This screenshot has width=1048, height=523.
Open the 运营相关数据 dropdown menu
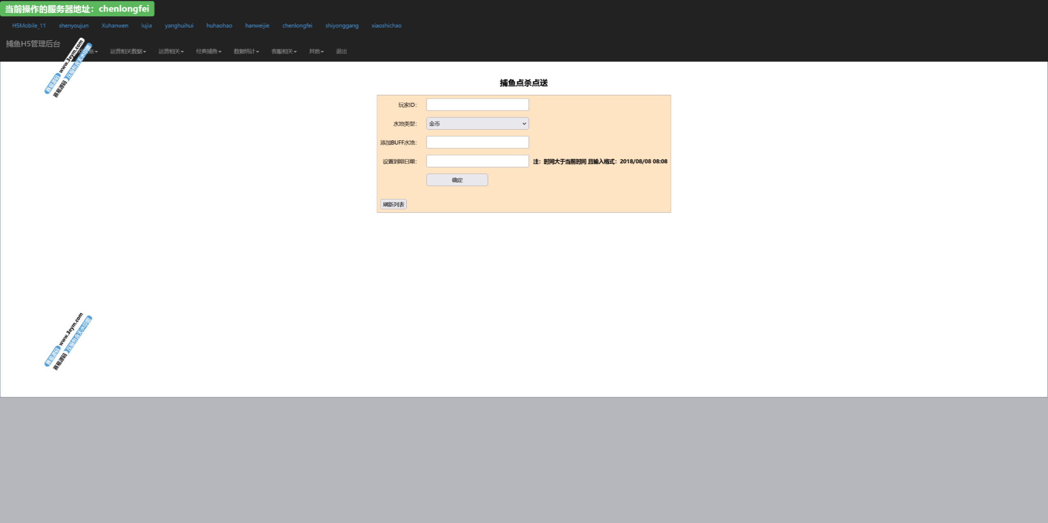pyautogui.click(x=128, y=52)
